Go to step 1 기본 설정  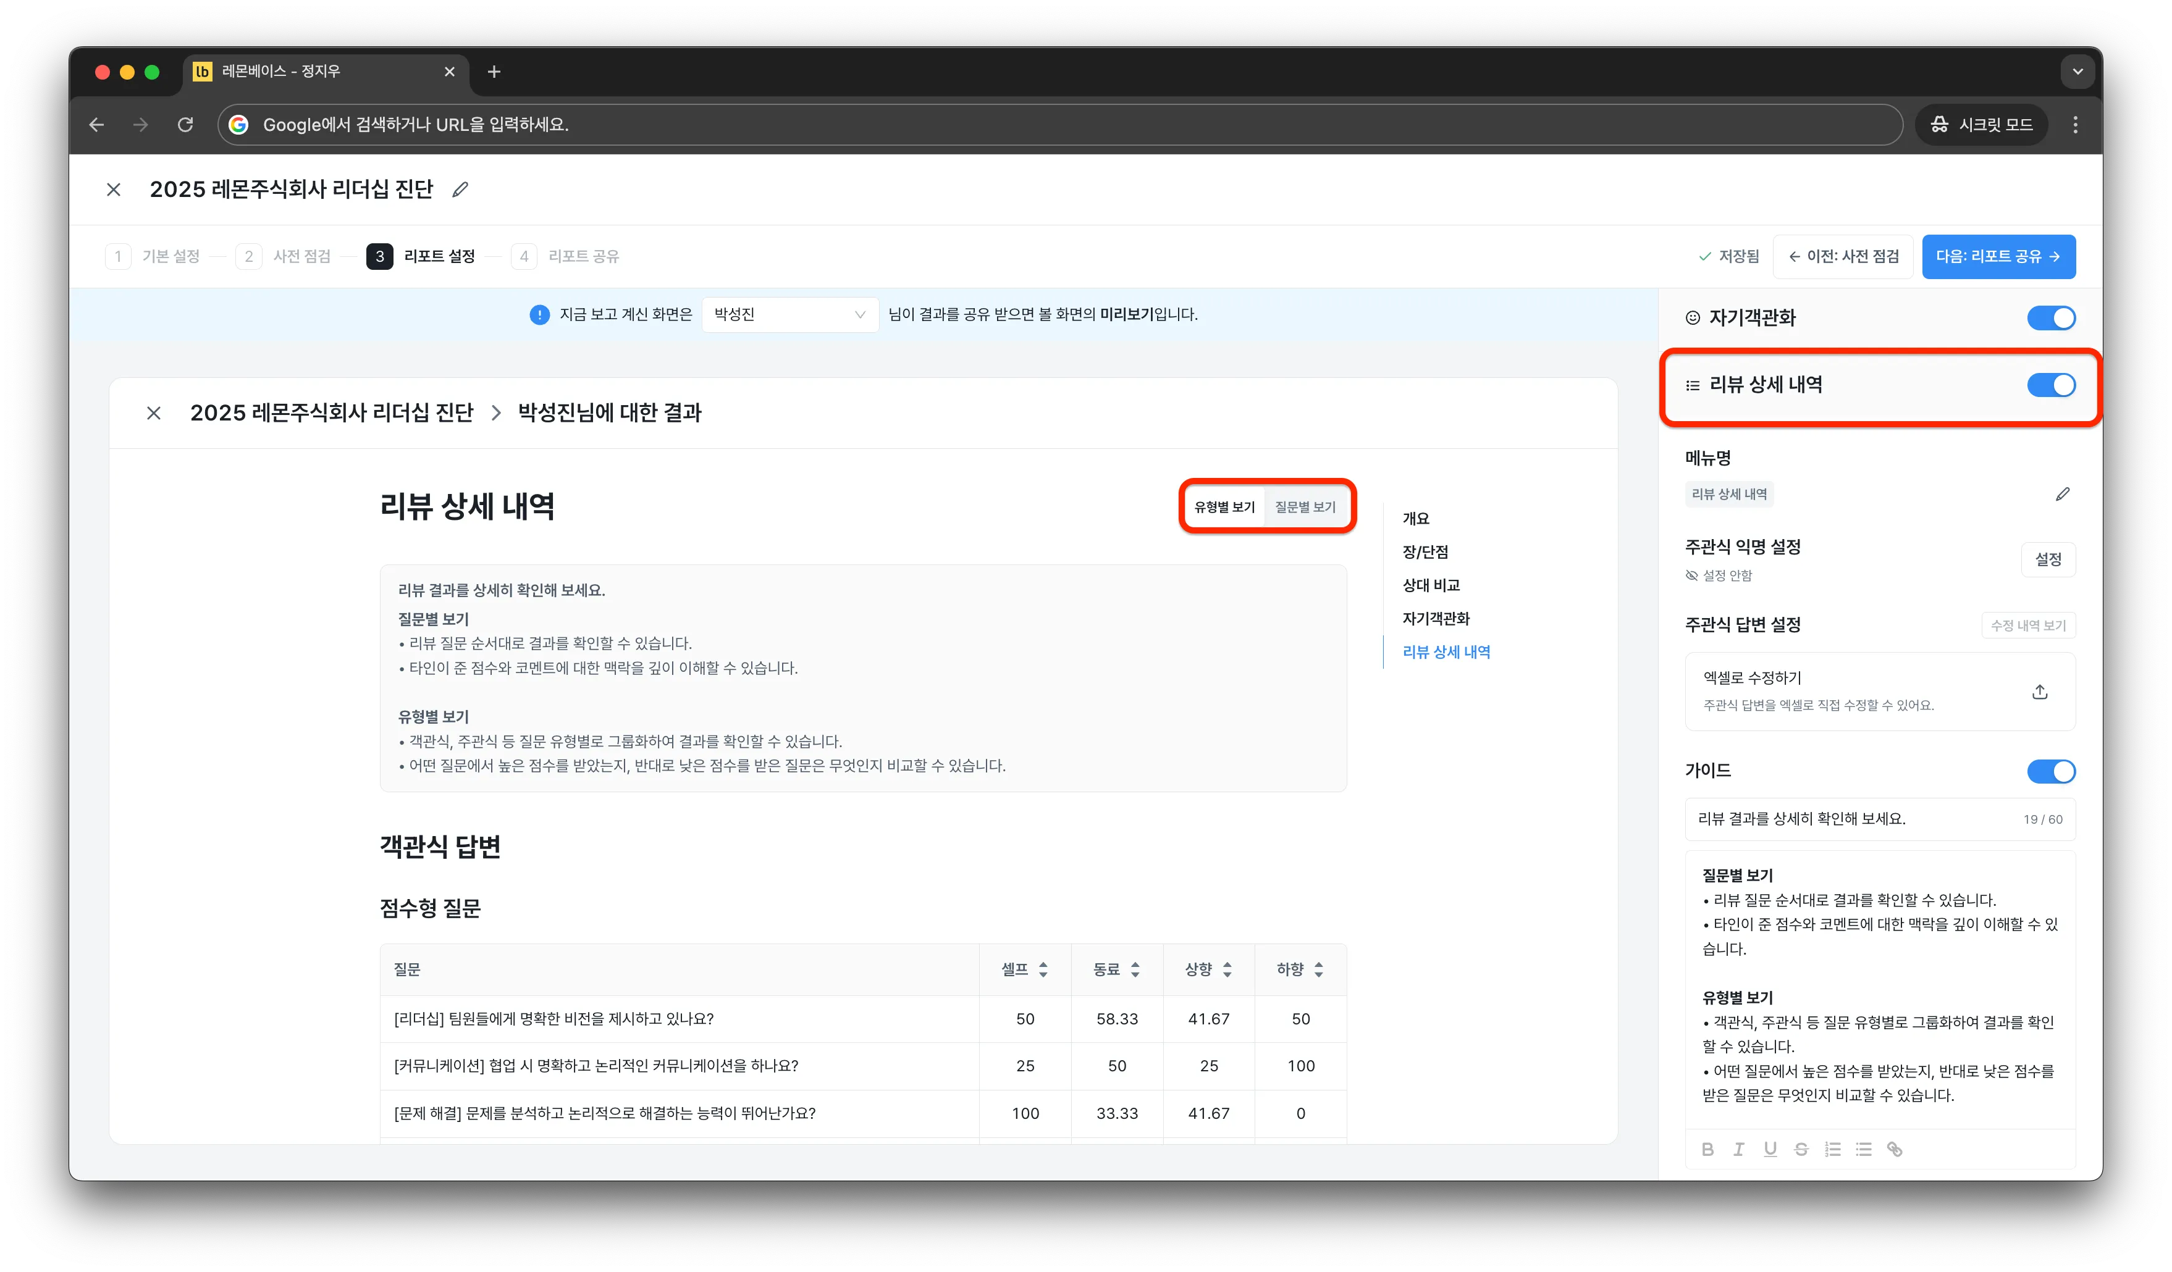tap(153, 257)
